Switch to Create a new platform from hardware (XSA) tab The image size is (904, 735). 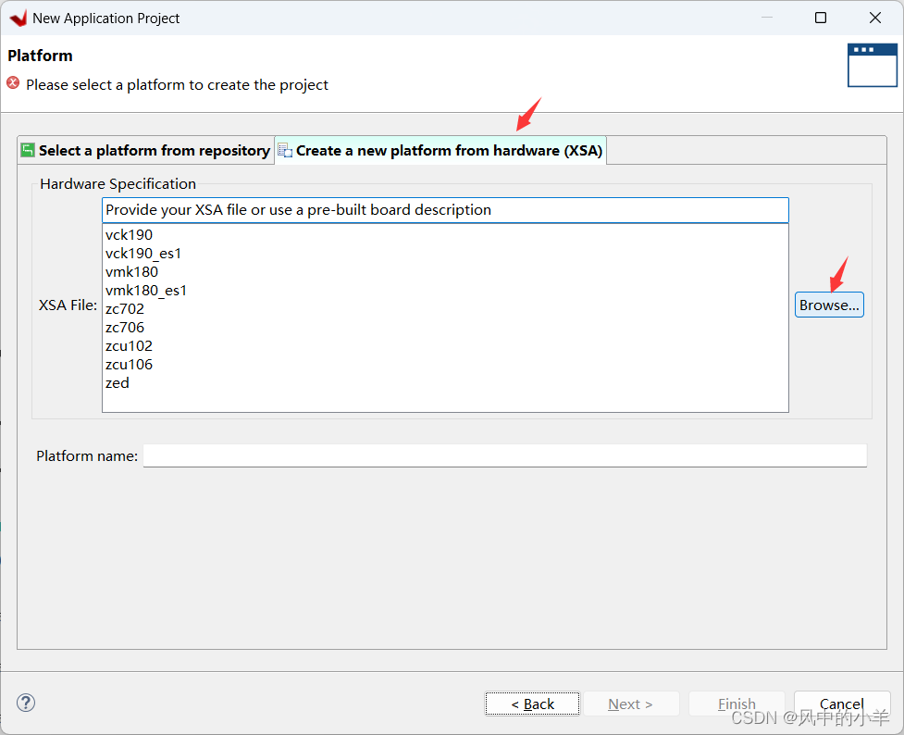click(x=440, y=151)
